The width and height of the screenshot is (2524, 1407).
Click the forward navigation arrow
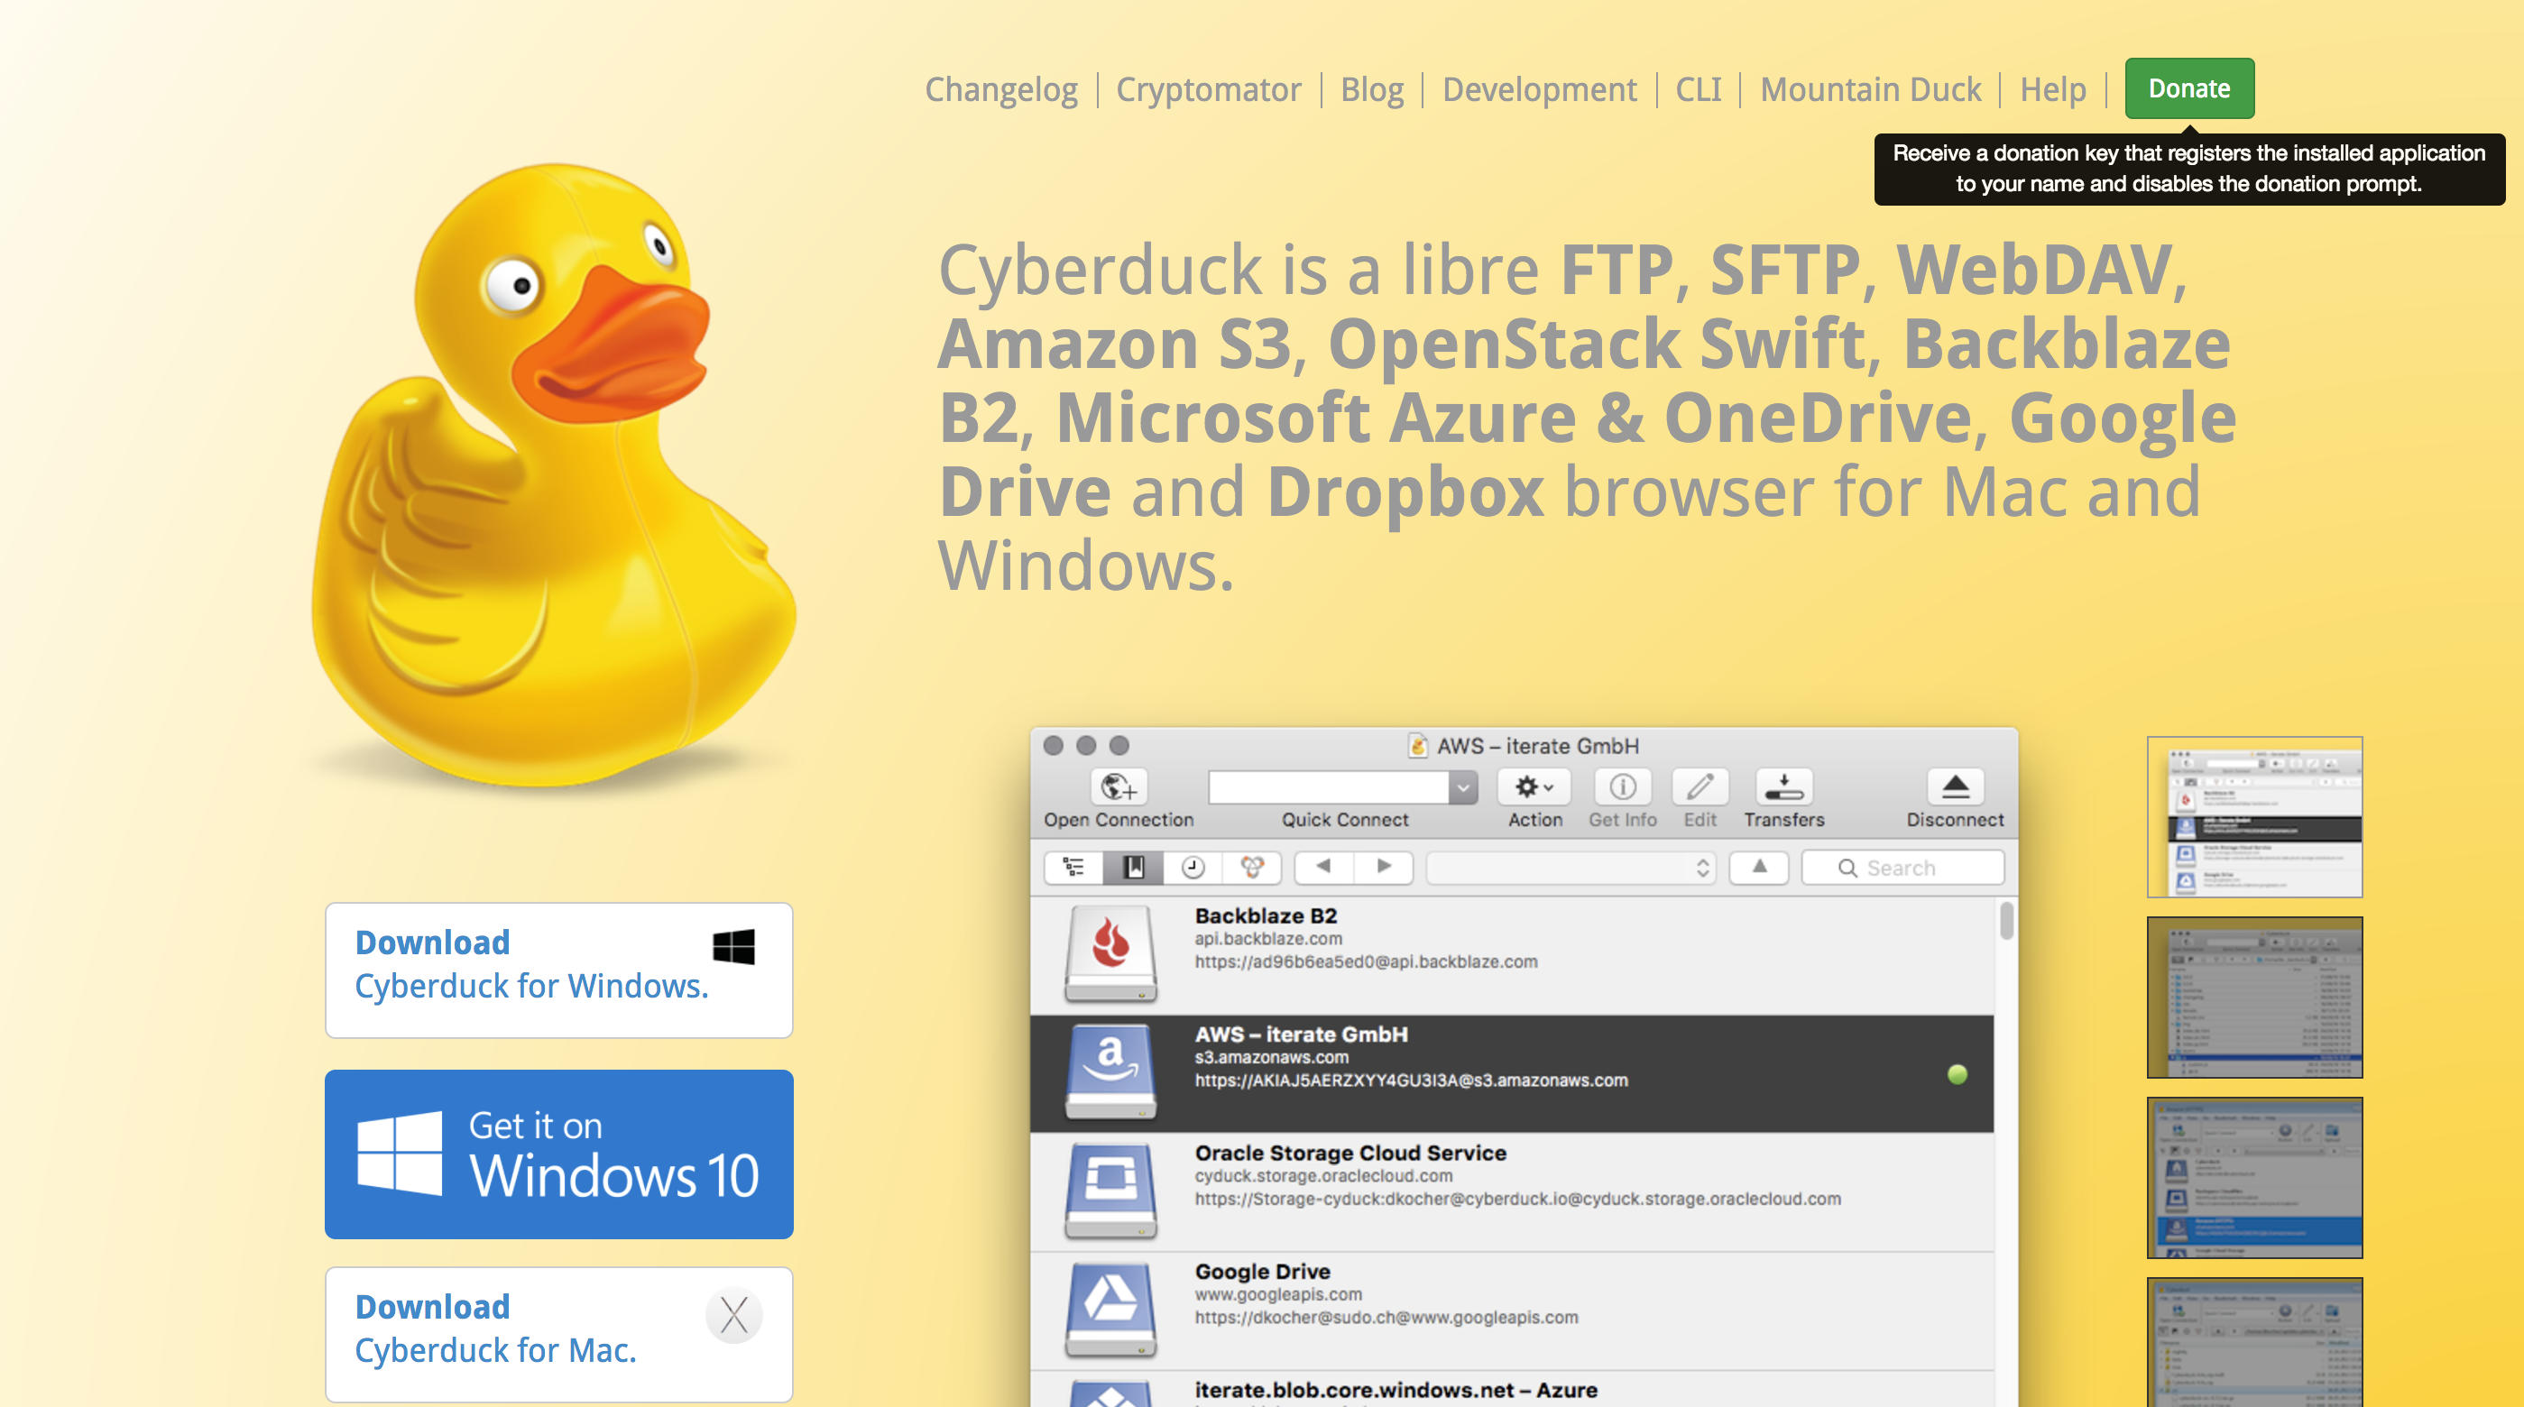click(x=1383, y=869)
